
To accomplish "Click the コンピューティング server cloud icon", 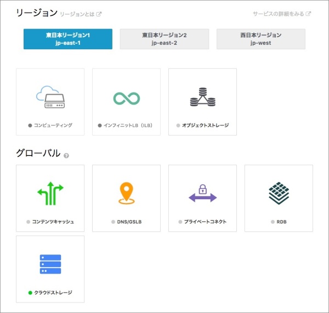I will tap(50, 97).
